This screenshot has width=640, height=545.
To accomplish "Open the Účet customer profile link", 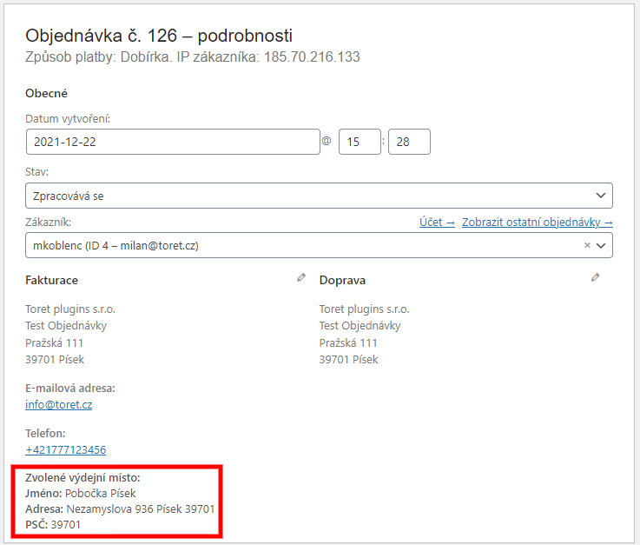I will pos(437,223).
